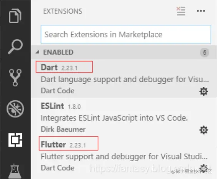Collapse the ENABLED section arrow

(x=37, y=52)
